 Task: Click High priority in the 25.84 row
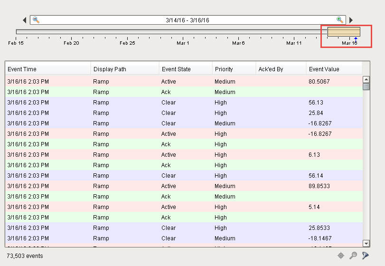pos(220,113)
